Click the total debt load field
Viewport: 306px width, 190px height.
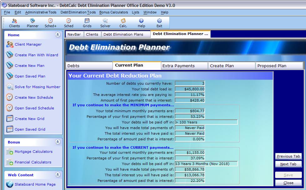pyautogui.click(x=190, y=89)
